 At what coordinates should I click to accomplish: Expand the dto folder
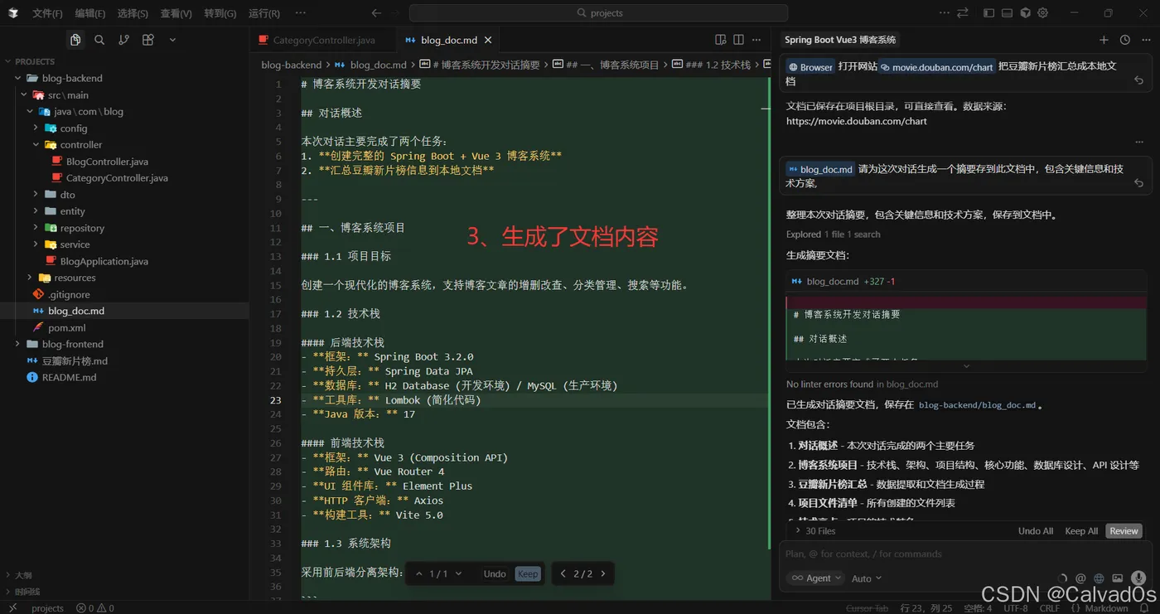pyautogui.click(x=36, y=195)
